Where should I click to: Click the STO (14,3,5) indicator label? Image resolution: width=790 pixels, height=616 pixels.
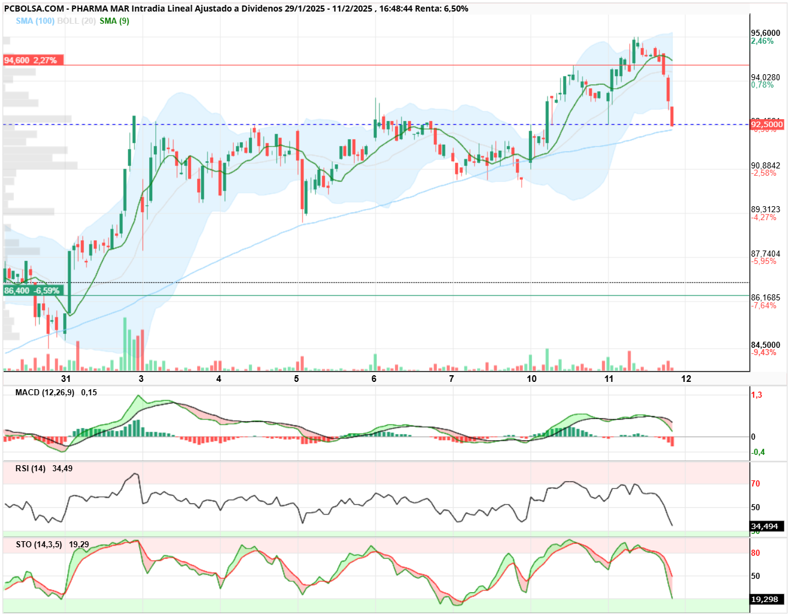tap(38, 544)
